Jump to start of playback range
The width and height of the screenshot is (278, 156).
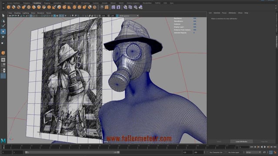point(252,147)
